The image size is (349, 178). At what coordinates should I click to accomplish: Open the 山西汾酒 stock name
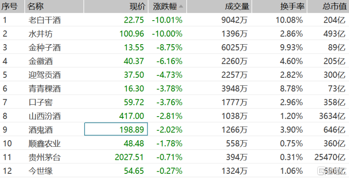click(x=45, y=116)
